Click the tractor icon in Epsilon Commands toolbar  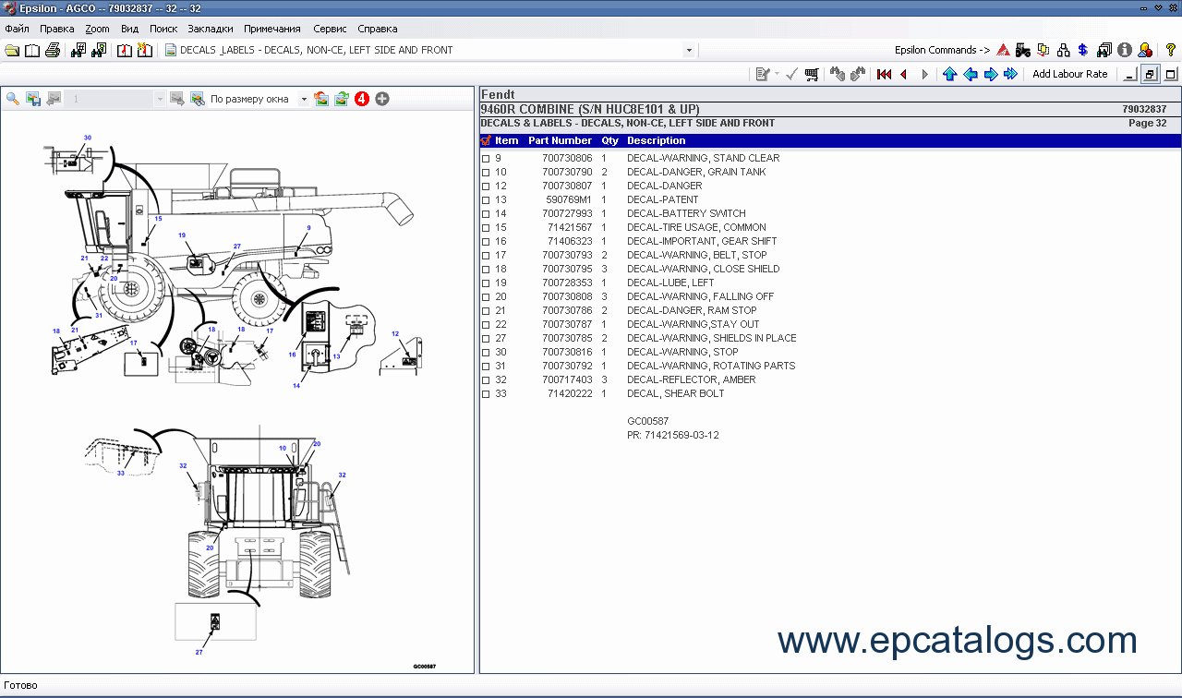tap(1021, 50)
